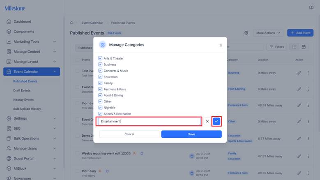
Task: Open the More Actions dropdown
Action: 268,33
